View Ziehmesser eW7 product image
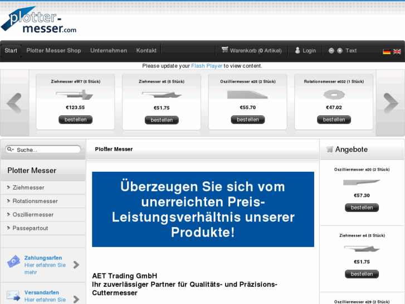Image resolution: width=405 pixels, height=304 pixels. point(75,94)
